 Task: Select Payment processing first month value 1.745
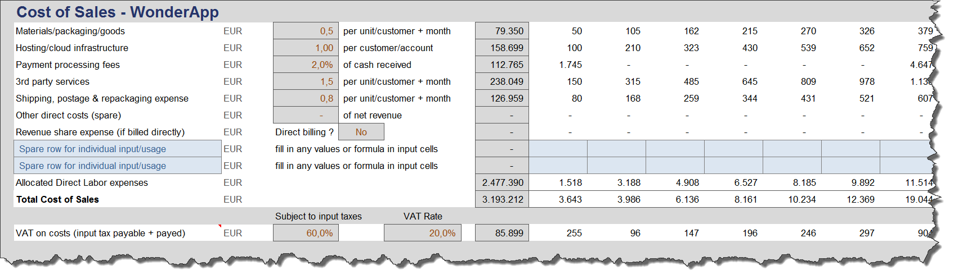[571, 65]
